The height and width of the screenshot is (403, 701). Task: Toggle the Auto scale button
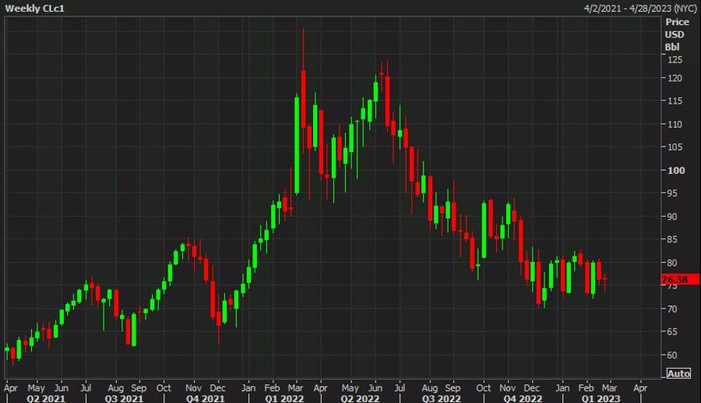[678, 373]
